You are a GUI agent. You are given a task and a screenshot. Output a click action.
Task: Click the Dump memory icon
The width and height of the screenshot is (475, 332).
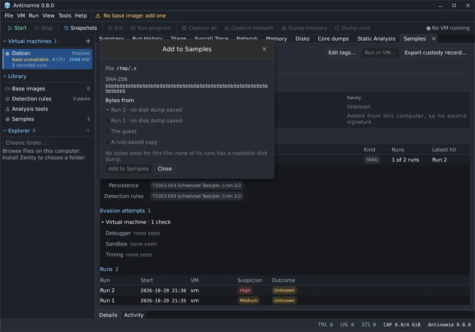point(284,28)
